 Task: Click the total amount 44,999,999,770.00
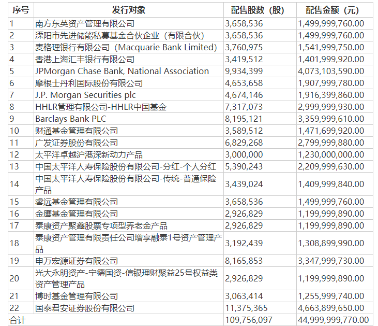[x=334, y=320]
